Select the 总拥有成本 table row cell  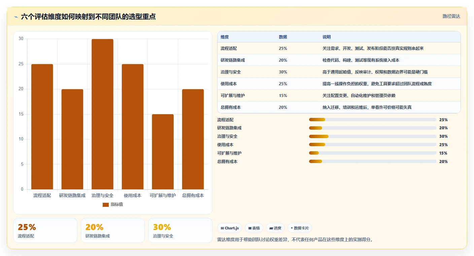[x=231, y=107]
